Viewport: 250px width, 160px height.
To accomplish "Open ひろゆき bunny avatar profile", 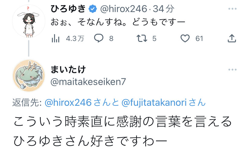I will click(x=29, y=21).
